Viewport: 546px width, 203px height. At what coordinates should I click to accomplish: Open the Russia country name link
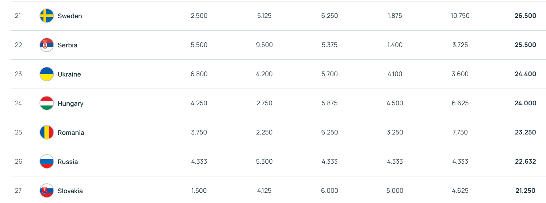tap(68, 162)
